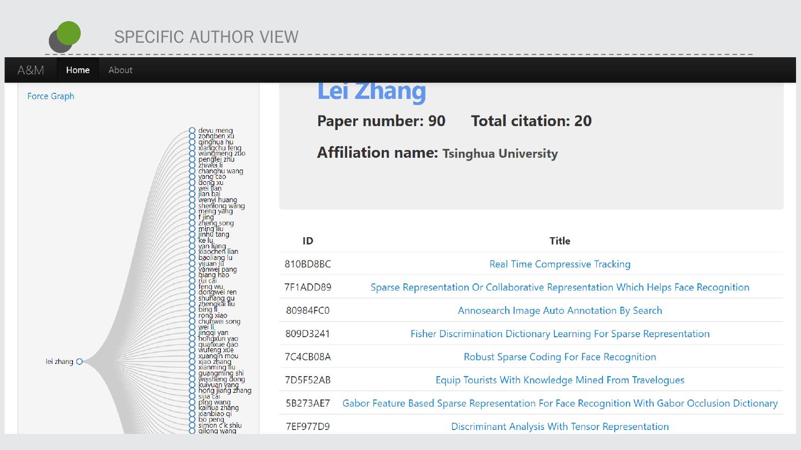Open Discriminant Analysis With Tensor Representation paper

[560, 427]
